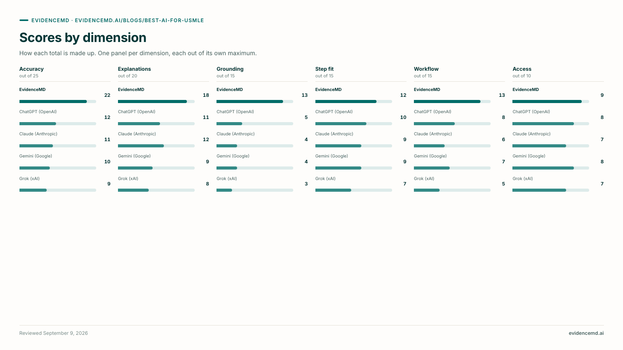Click the Grounding panel title
The image size is (623, 350).
tap(230, 69)
